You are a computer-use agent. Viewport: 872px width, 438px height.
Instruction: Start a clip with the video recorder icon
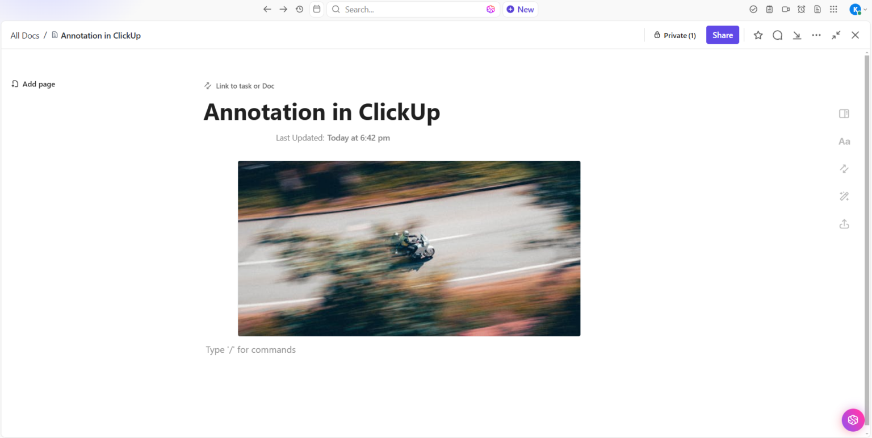(786, 9)
